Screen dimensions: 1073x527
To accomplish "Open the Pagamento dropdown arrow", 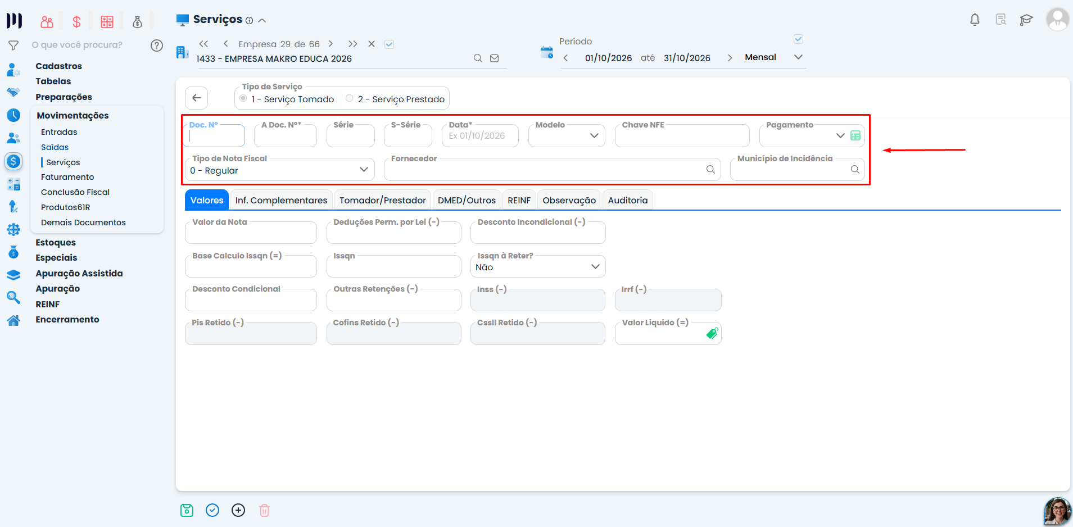I will pos(840,135).
